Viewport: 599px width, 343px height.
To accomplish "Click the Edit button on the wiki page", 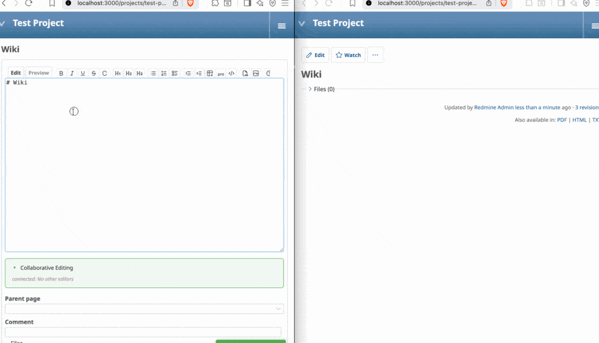I will (315, 55).
